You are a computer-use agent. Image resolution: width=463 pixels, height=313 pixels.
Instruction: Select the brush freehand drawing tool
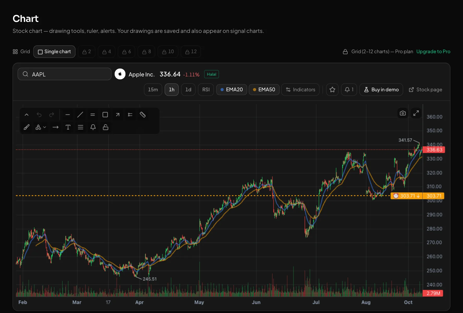[27, 127]
